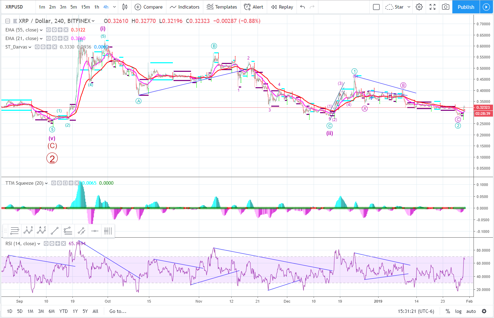
Task: Select the Elliott impulse wave 1-5 tool
Action: [x=28, y=231]
